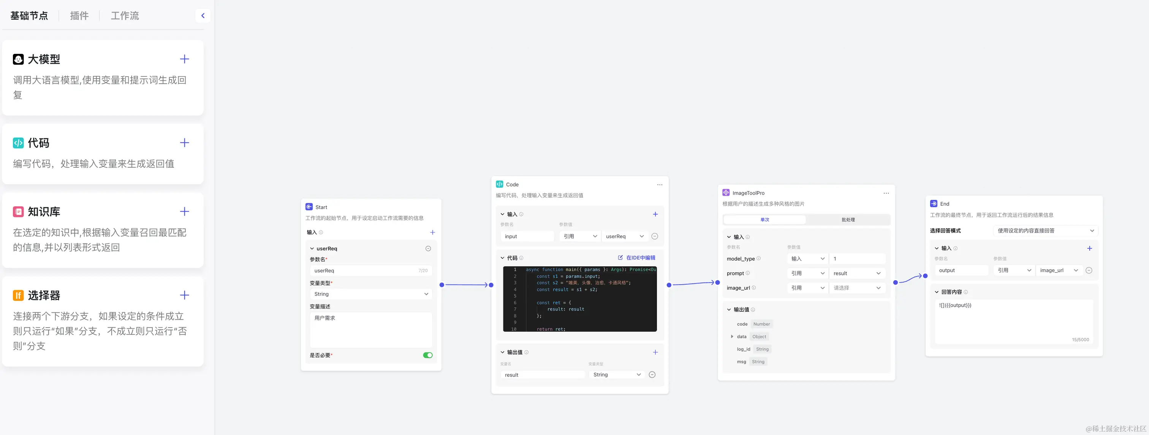Select the 单次 mode in ImageToolPro
Image resolution: width=1149 pixels, height=435 pixels.
tap(764, 220)
